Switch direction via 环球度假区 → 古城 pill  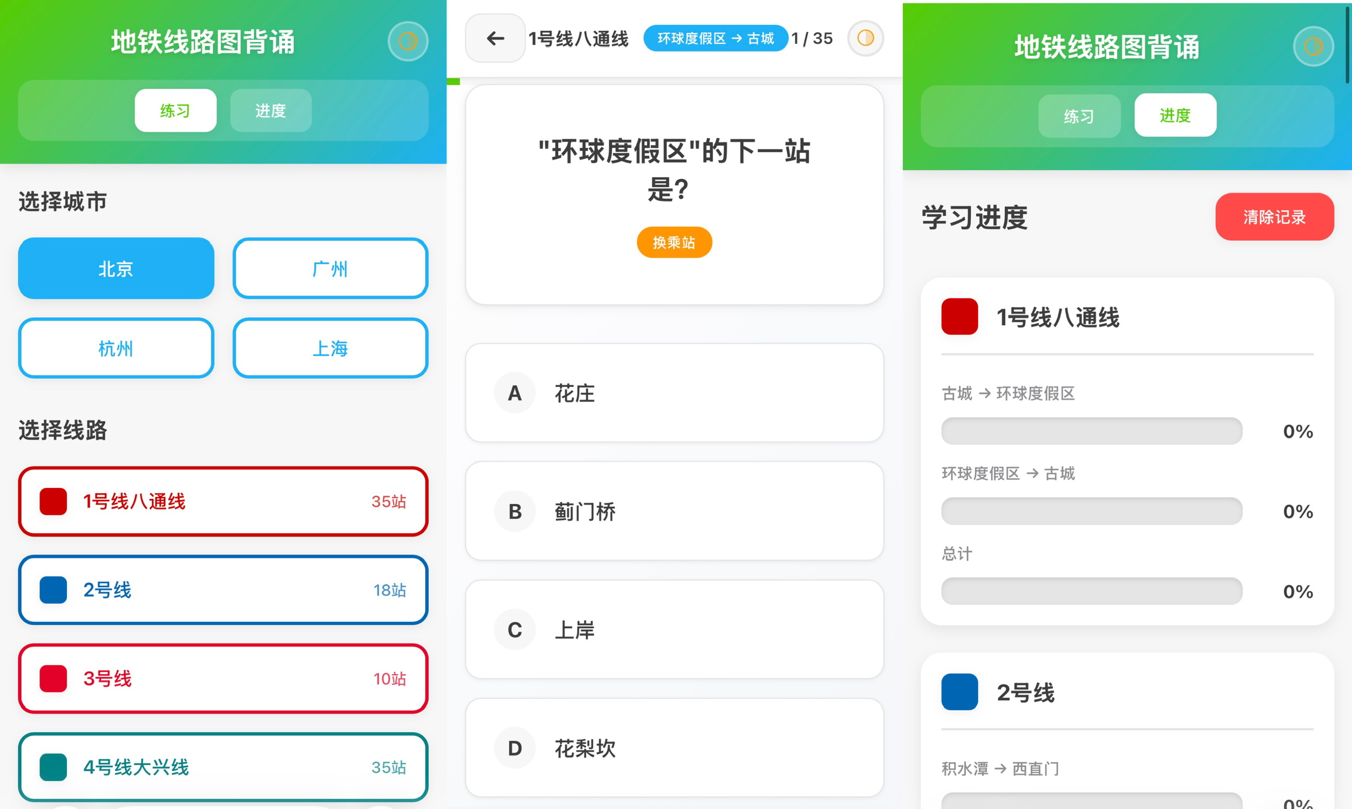point(715,38)
